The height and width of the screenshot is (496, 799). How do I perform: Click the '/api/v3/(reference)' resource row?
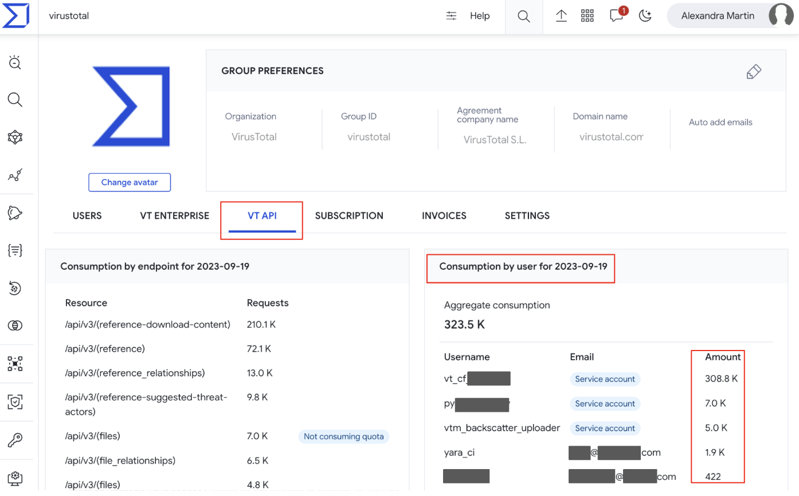(x=105, y=348)
